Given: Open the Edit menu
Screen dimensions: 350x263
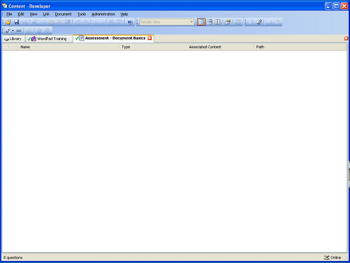Looking at the screenshot, I should [21, 14].
